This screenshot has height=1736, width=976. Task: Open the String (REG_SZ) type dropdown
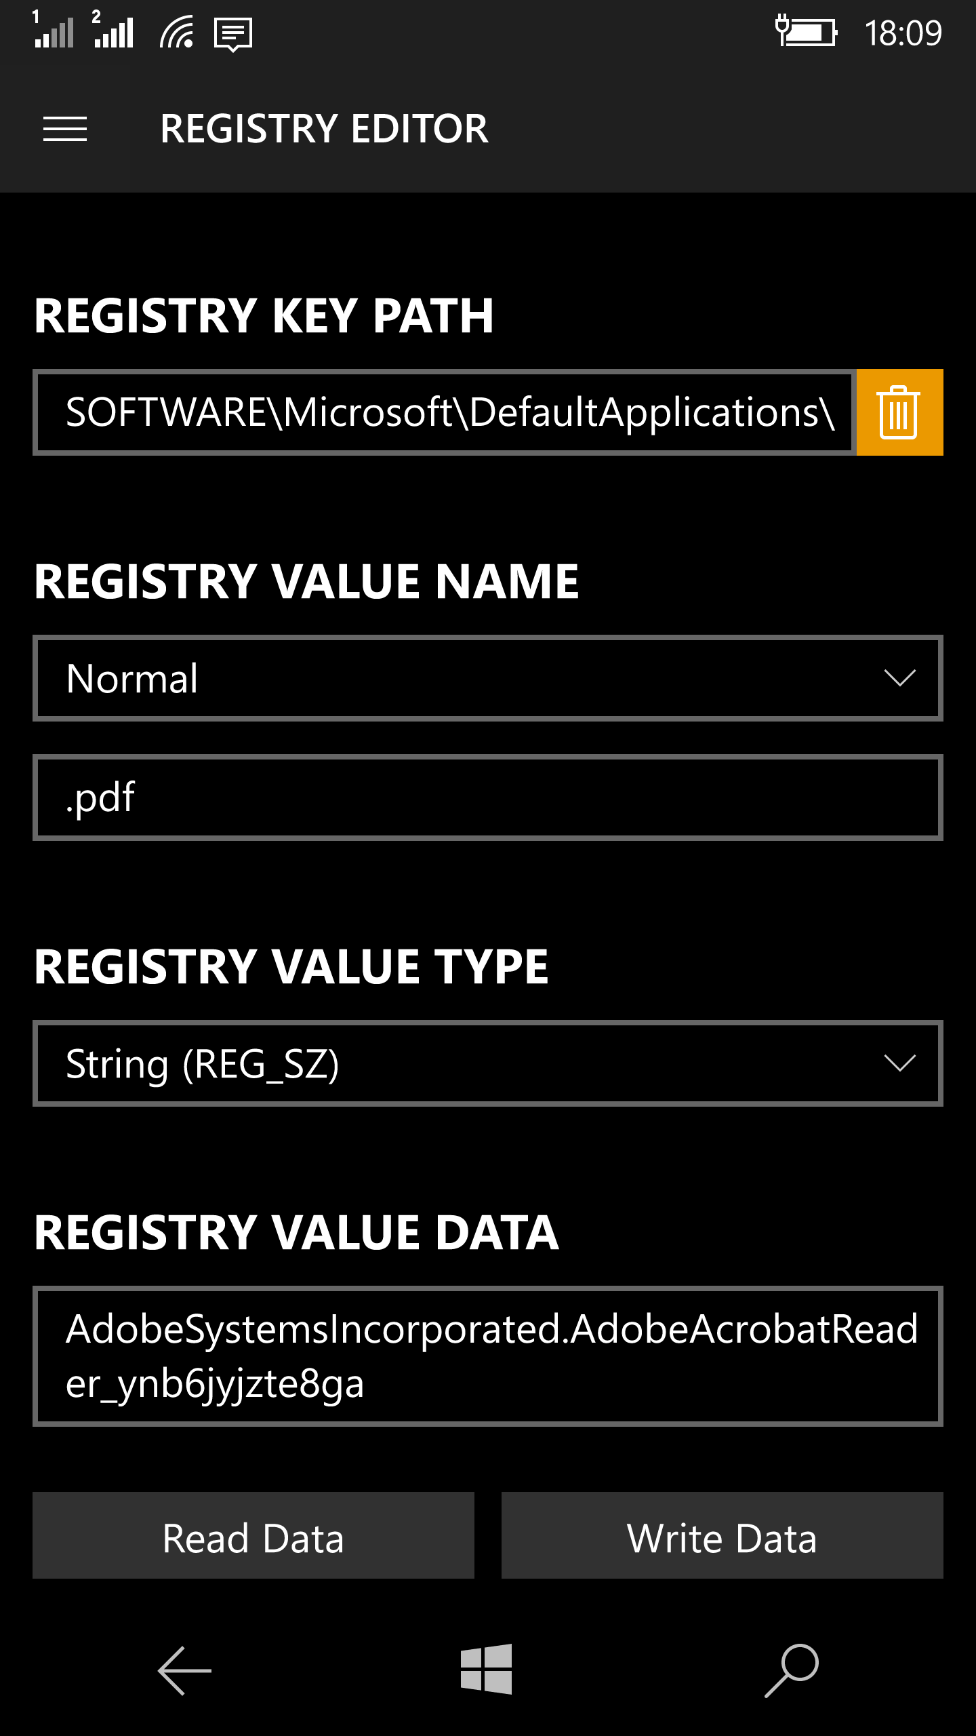[x=488, y=1063]
